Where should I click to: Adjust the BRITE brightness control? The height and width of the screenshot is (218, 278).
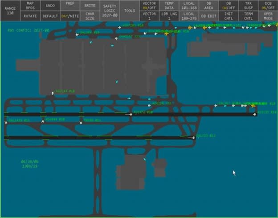pyautogui.click(x=90, y=5)
